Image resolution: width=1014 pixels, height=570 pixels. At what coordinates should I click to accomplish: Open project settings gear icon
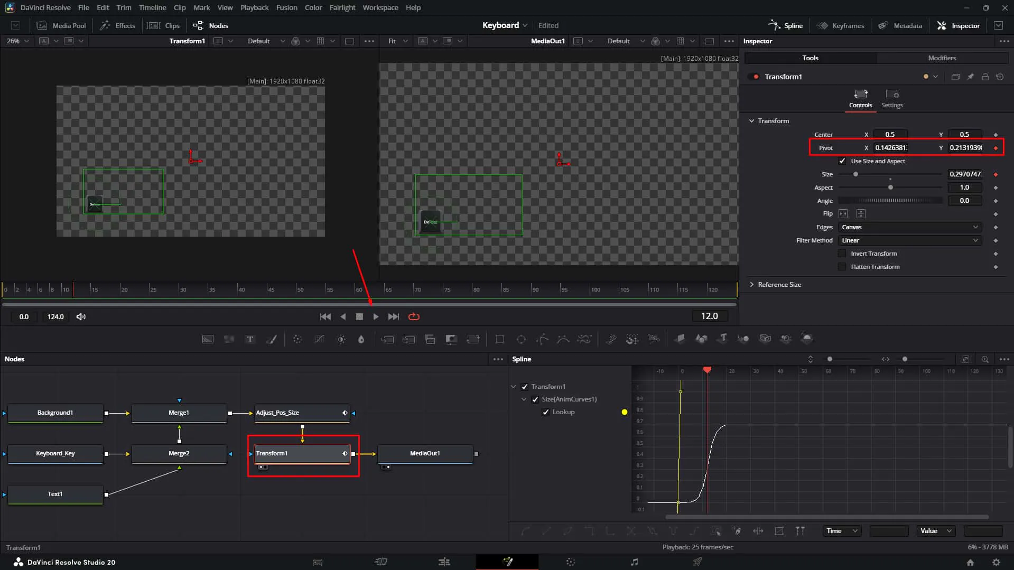pyautogui.click(x=996, y=562)
